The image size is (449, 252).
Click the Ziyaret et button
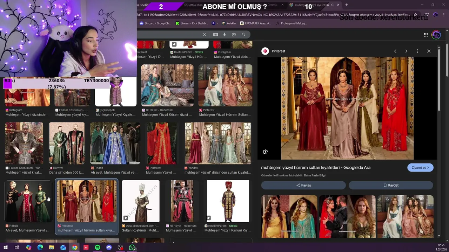click(420, 168)
